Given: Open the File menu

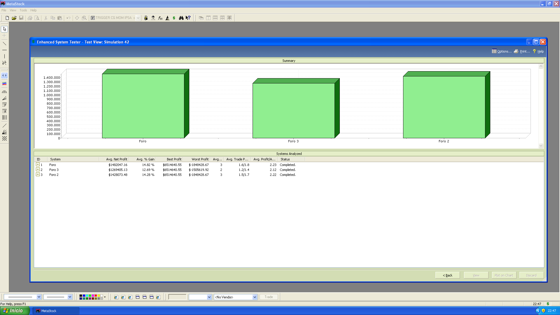Looking at the screenshot, I should point(4,10).
